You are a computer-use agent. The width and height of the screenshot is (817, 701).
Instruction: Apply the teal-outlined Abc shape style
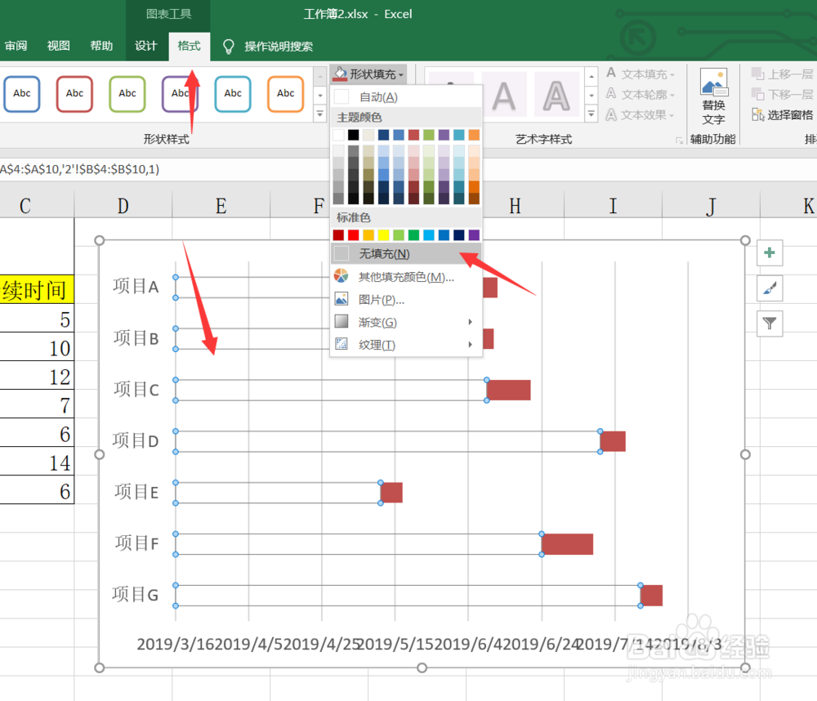click(233, 94)
